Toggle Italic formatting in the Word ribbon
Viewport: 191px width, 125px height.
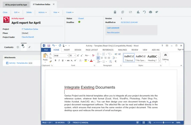click(x=59, y=61)
